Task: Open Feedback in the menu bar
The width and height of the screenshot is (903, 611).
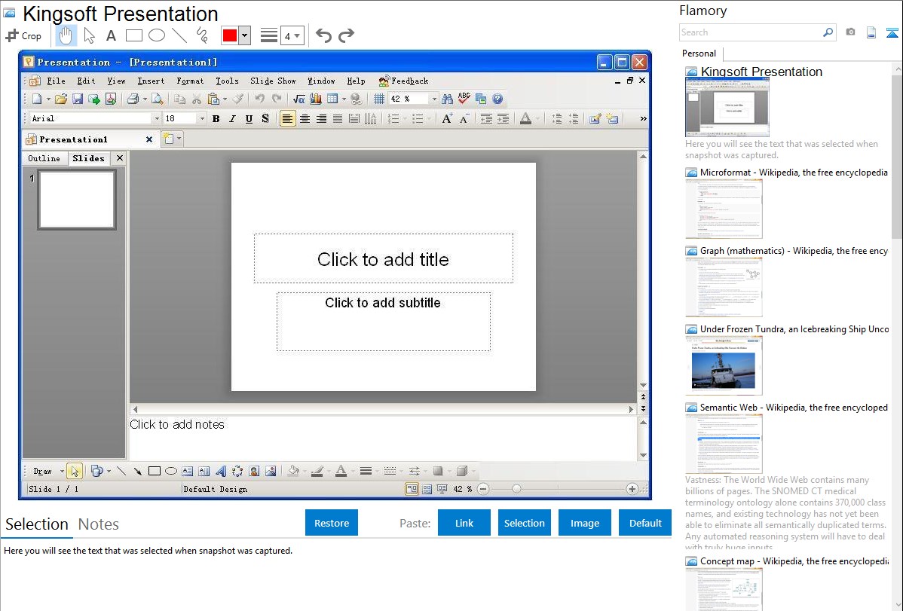Action: (x=404, y=81)
